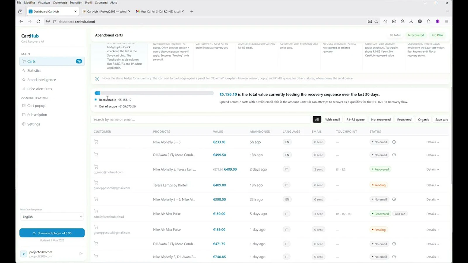This screenshot has width=468, height=263.
Task: Open Details for g_socci@hotmail.com cart
Action: [x=433, y=169]
